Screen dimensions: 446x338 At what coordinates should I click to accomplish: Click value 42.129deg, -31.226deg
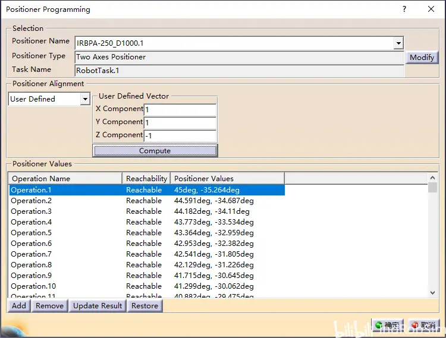tap(214, 265)
